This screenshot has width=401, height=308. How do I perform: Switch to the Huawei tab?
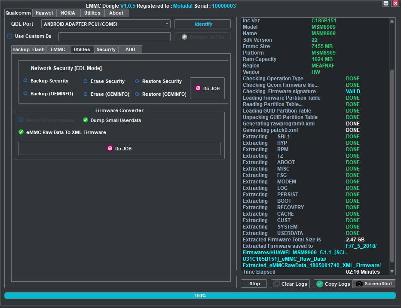[x=44, y=13]
